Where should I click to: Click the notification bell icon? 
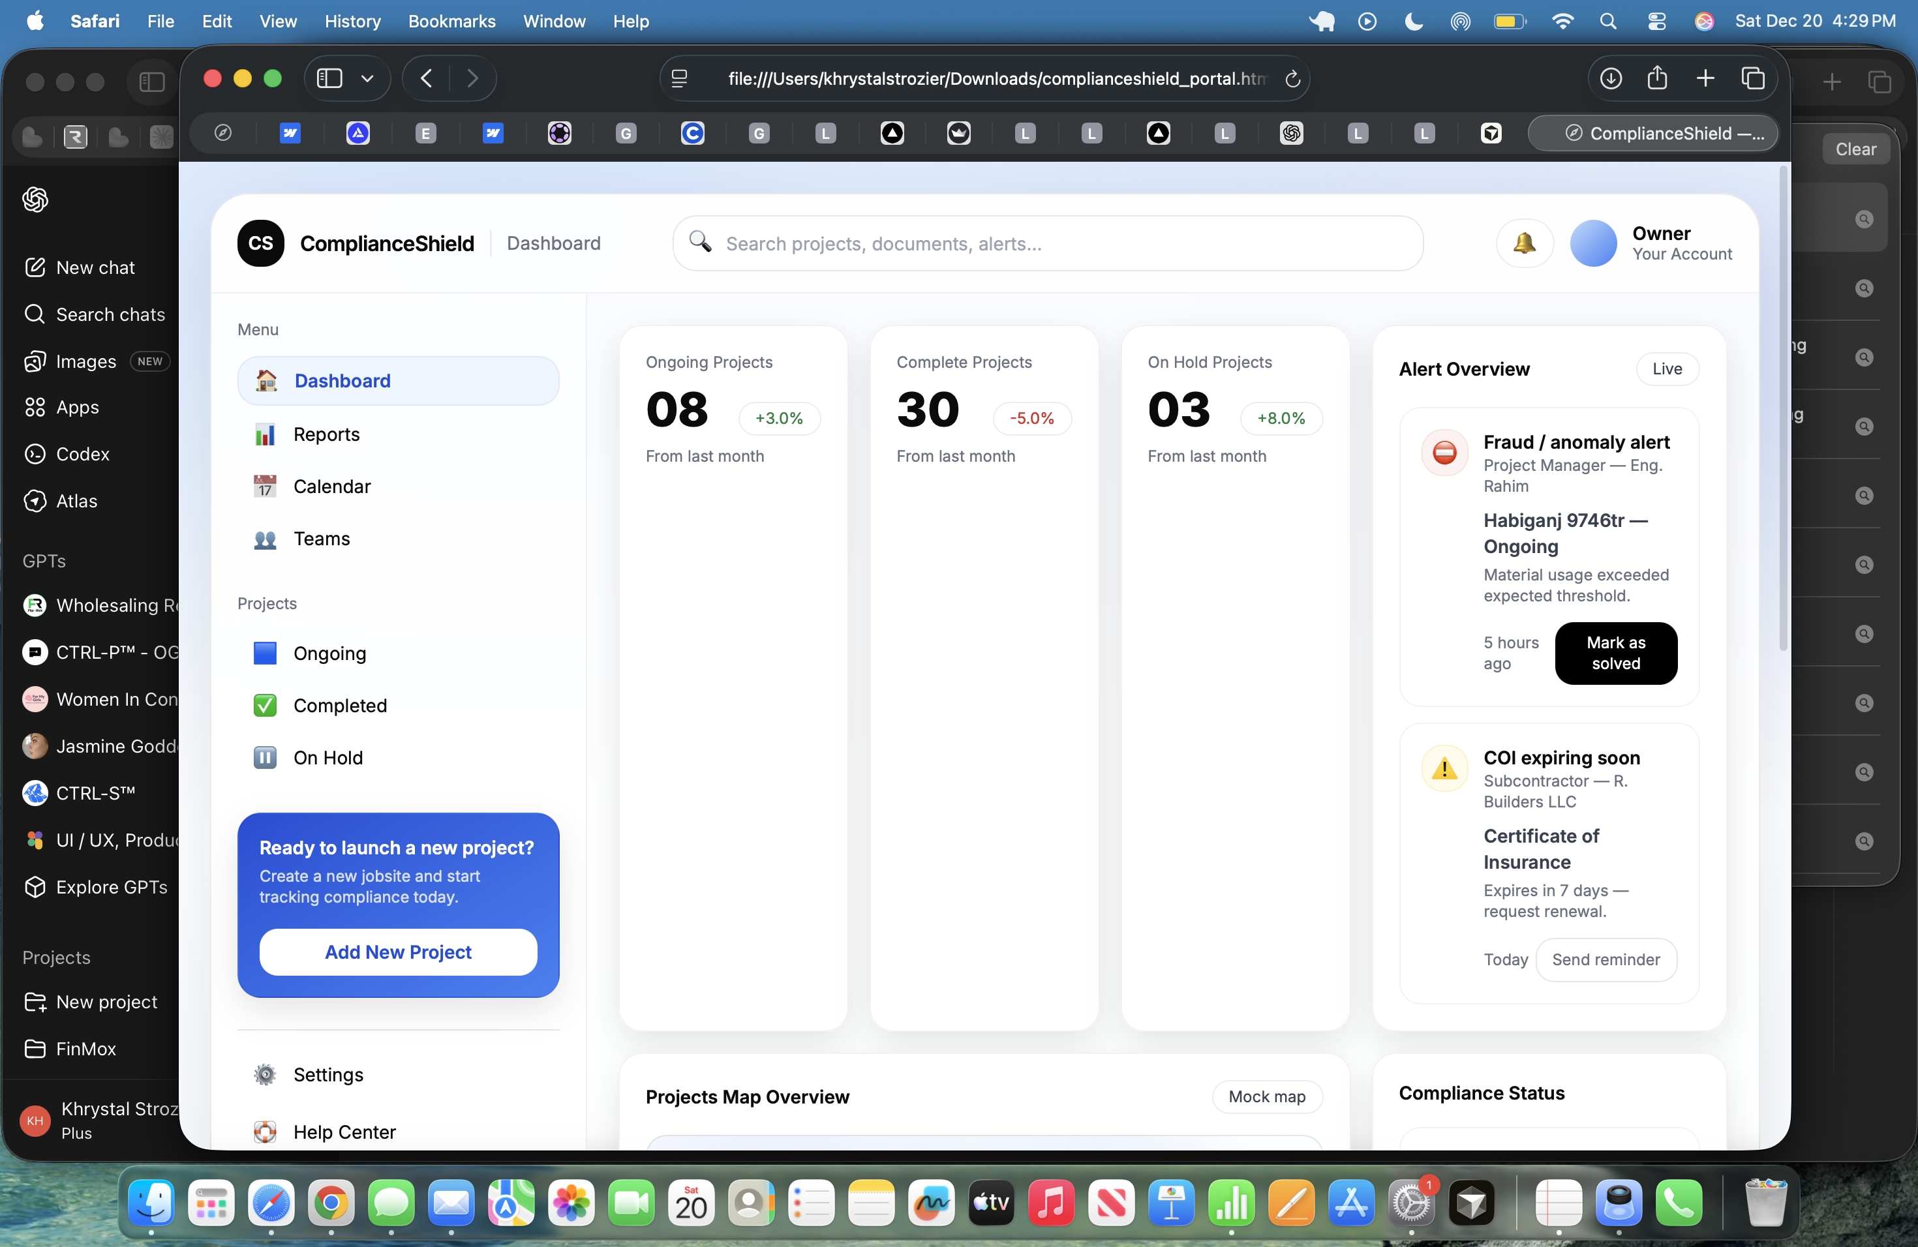[x=1524, y=243]
